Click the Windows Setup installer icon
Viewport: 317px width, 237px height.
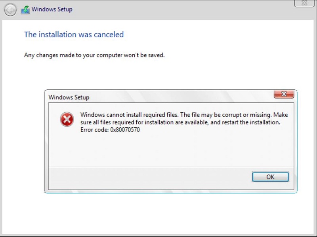click(25, 10)
